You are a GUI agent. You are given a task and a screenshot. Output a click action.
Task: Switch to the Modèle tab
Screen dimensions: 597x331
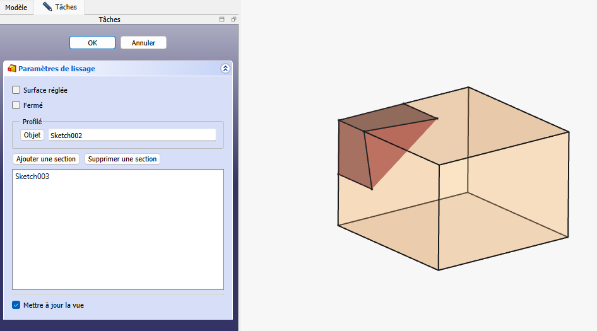click(x=16, y=7)
